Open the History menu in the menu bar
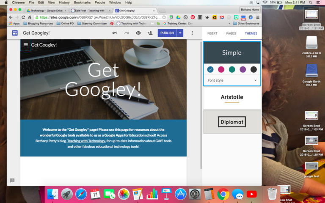Image resolution: width=325 pixels, height=203 pixels. click(64, 3)
